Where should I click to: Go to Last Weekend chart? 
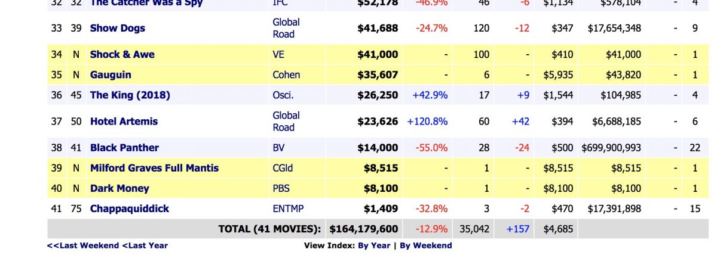click(x=83, y=245)
